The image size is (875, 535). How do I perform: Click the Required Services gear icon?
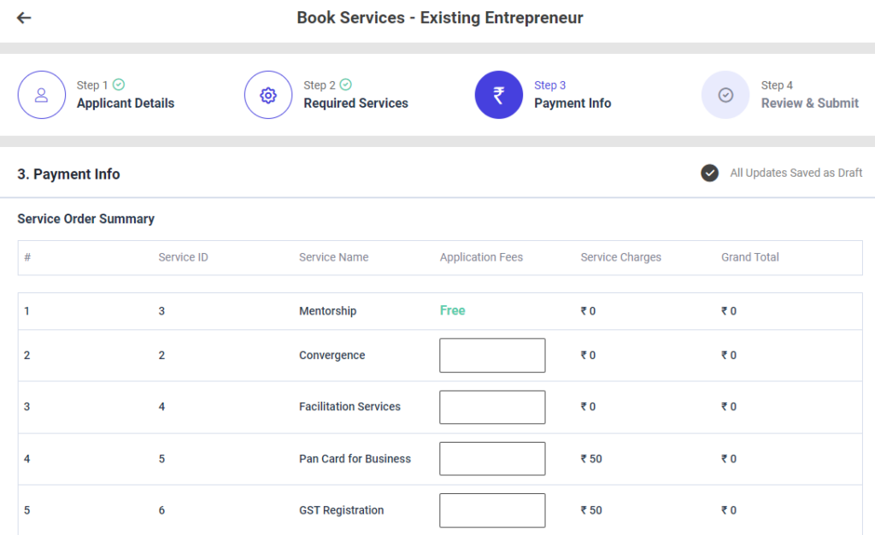(268, 95)
